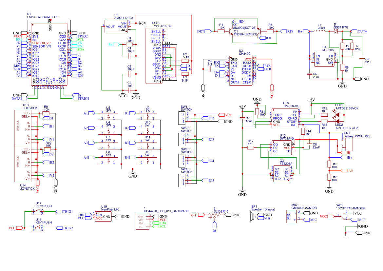Select the R16 100 resistor symbol
This screenshot has height=271, width=383.
point(329,177)
